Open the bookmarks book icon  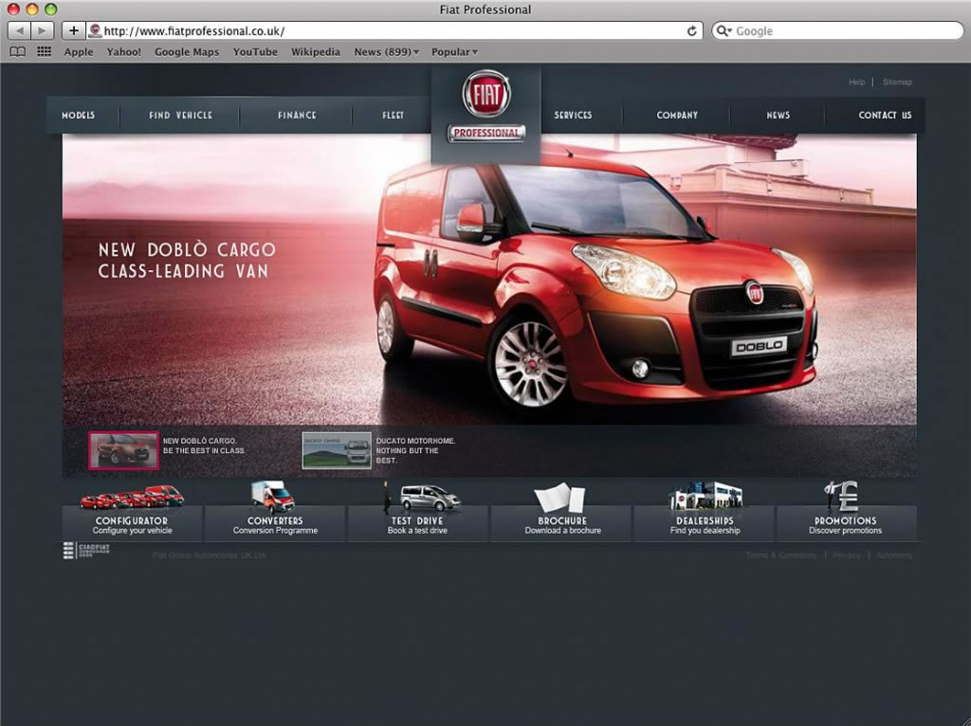18,52
